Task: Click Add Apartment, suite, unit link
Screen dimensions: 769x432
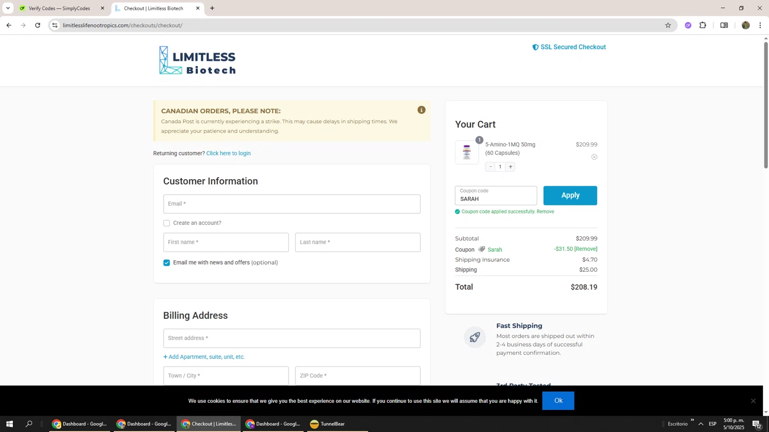Action: click(x=204, y=357)
